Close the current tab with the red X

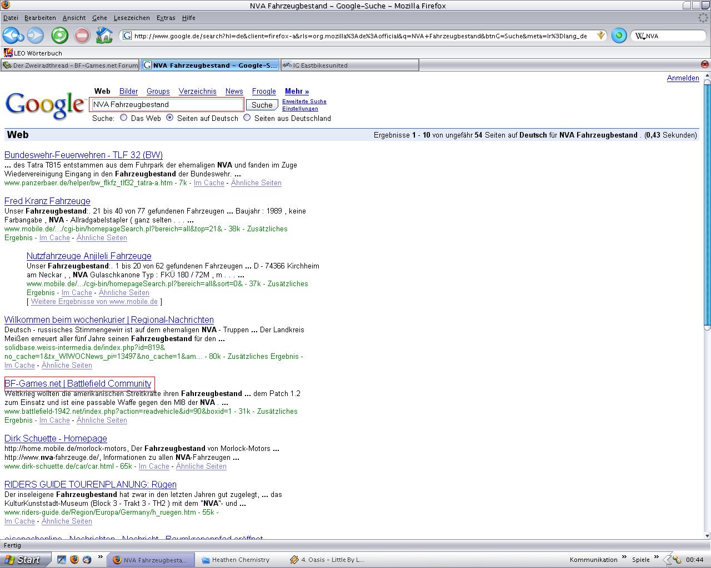click(705, 65)
